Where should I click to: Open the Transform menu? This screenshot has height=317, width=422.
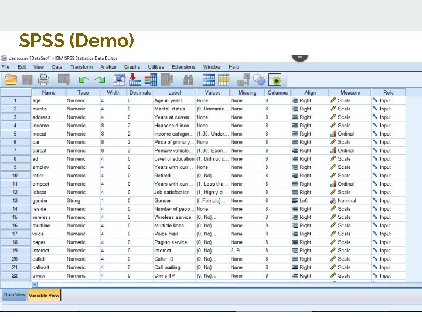81,67
